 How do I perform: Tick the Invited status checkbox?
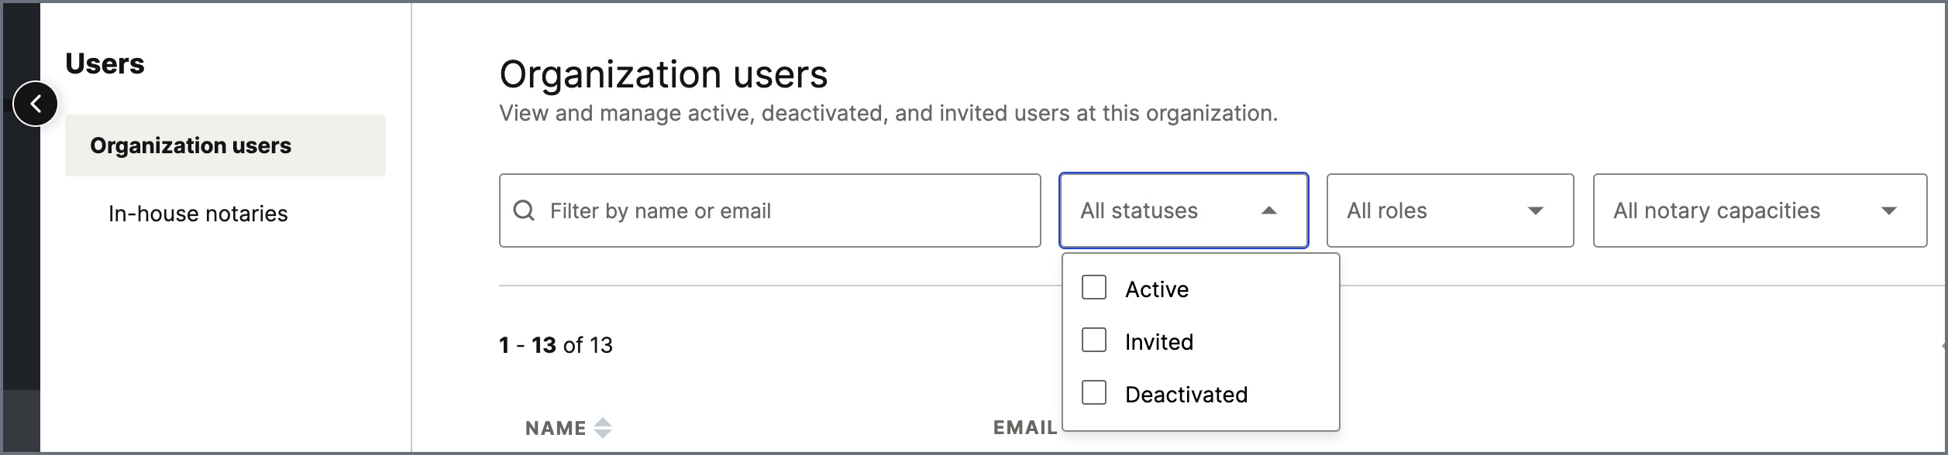pos(1094,340)
